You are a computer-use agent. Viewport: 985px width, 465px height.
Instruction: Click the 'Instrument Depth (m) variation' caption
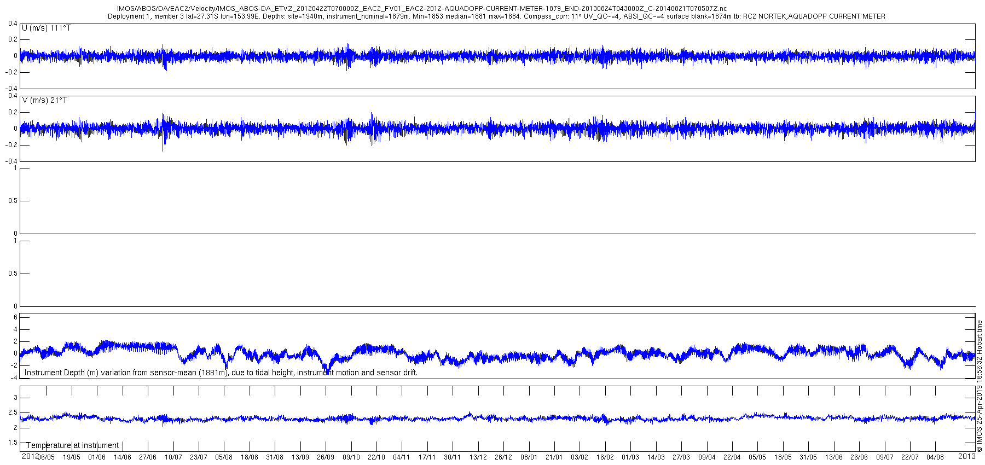[x=221, y=373]
